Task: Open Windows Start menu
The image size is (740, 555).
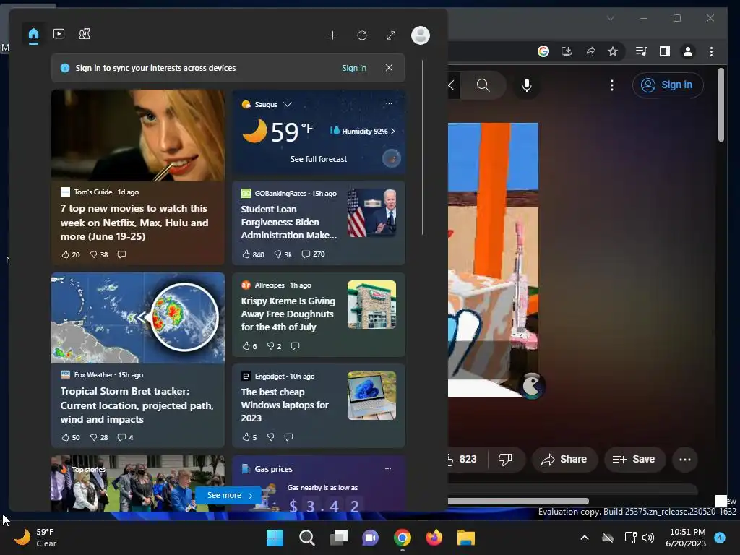Action: tap(275, 538)
